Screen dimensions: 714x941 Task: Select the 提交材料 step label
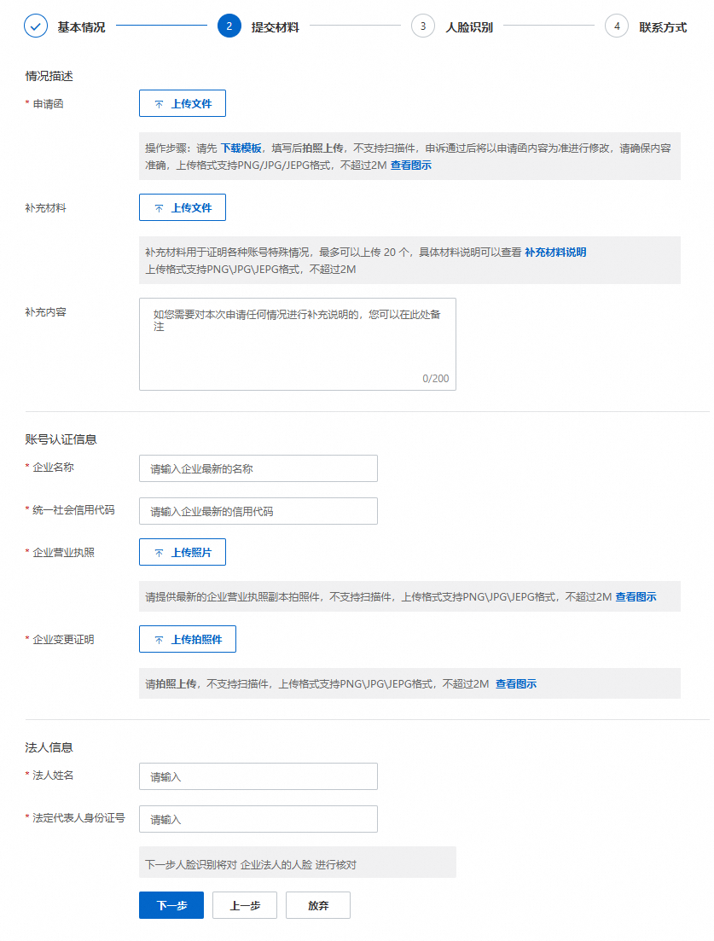tap(275, 27)
